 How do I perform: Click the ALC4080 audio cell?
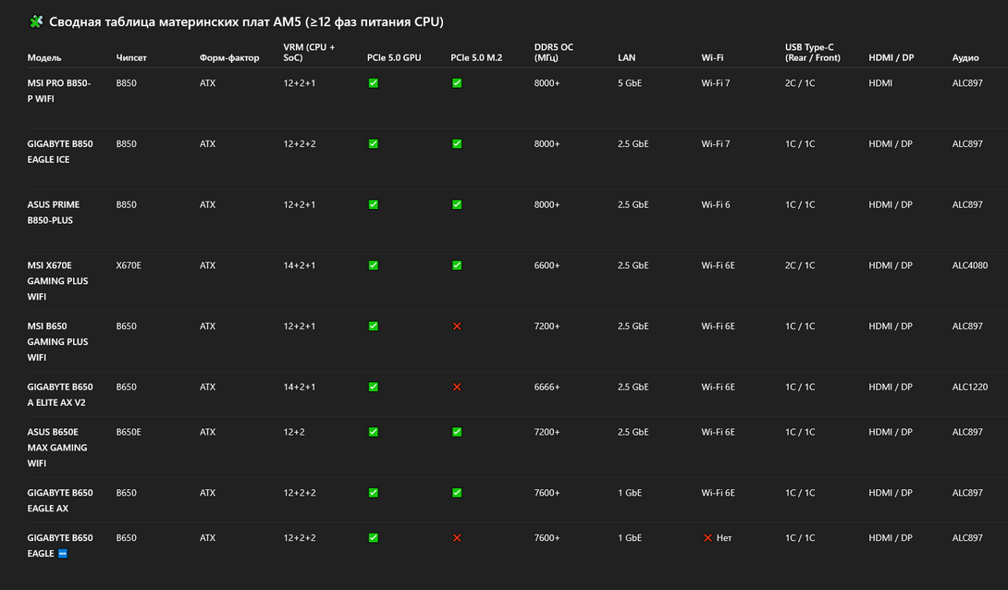pyautogui.click(x=970, y=265)
